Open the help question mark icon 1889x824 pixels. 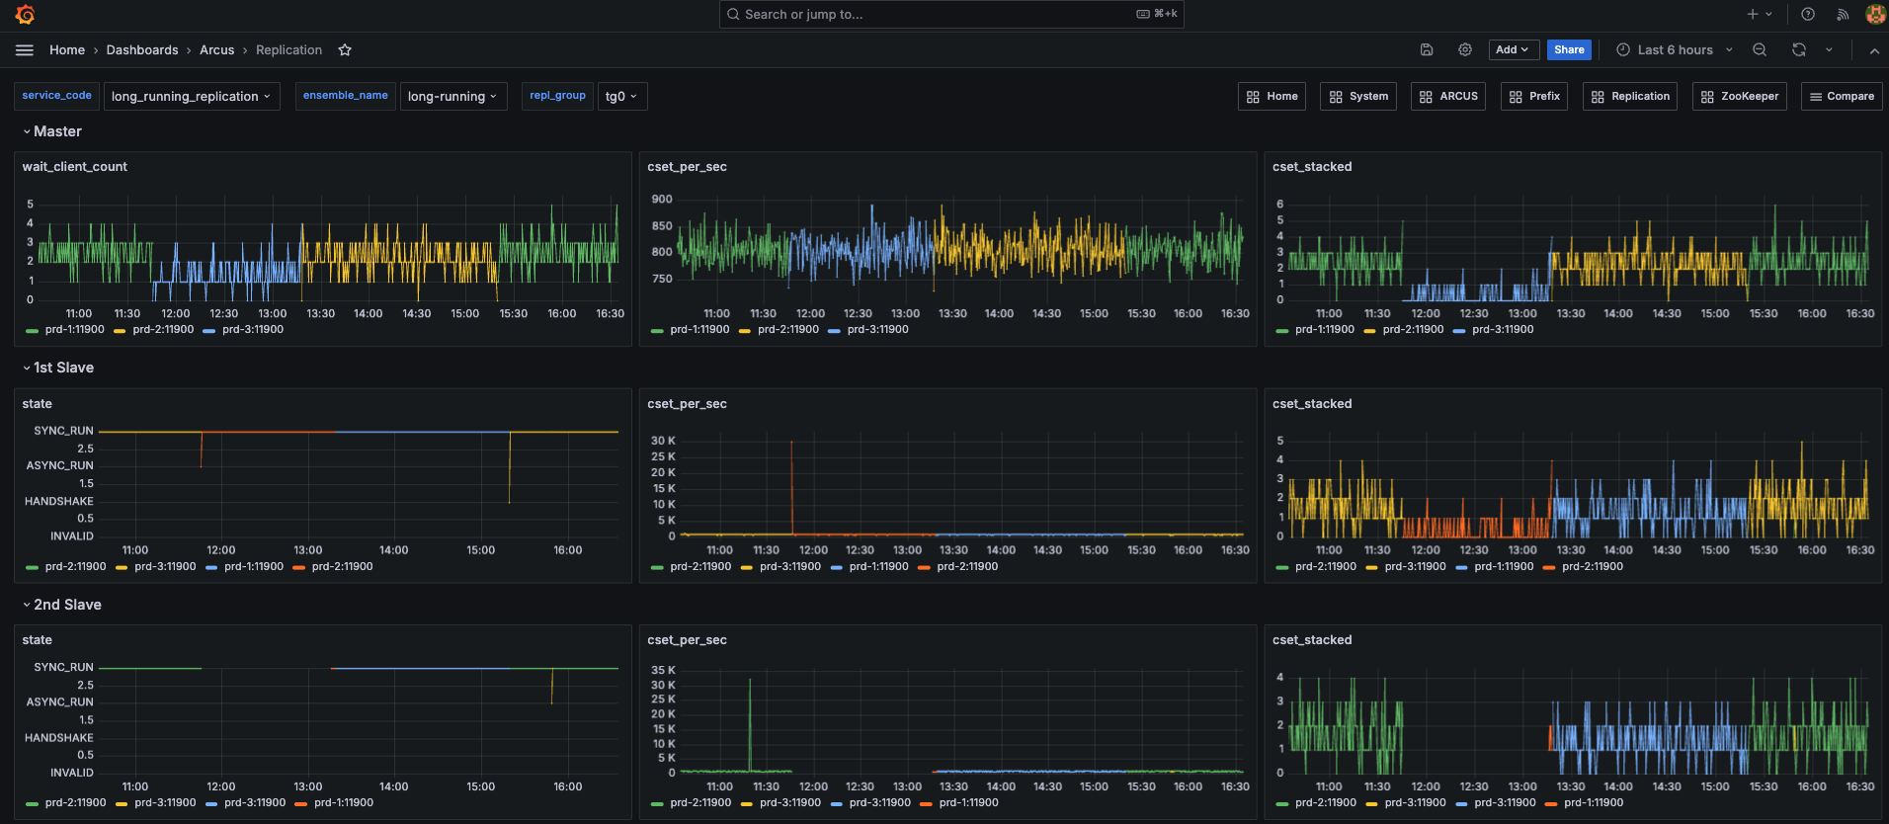[1808, 15]
